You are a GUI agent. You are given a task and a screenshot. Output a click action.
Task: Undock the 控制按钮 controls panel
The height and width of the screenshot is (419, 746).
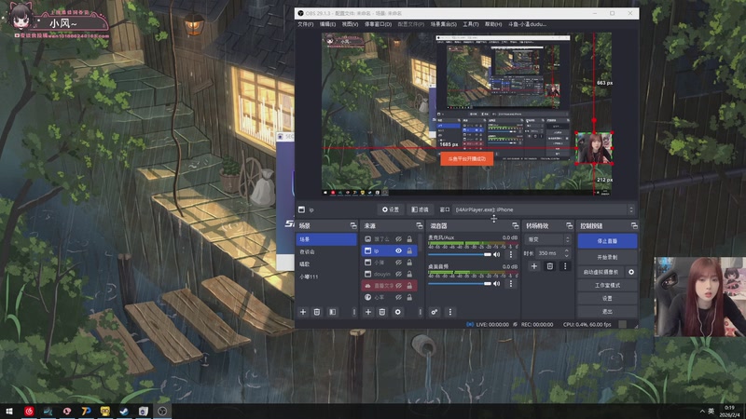point(634,225)
